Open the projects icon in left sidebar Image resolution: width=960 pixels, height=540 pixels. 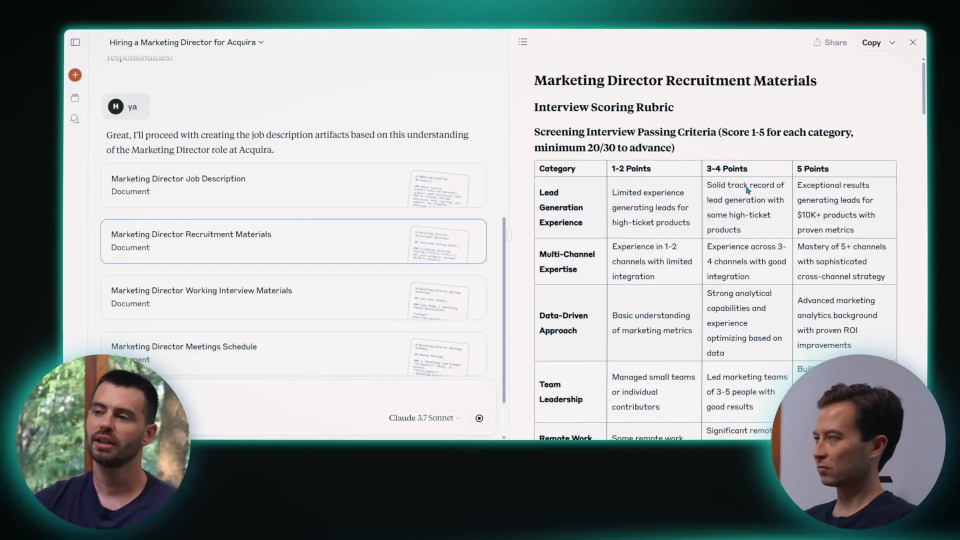(x=75, y=98)
